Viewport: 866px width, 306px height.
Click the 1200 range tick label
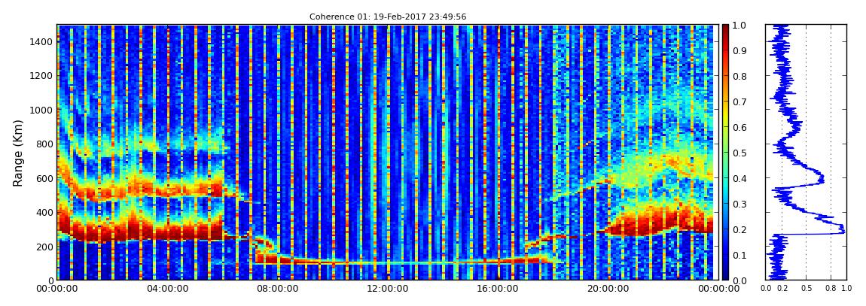coord(42,75)
